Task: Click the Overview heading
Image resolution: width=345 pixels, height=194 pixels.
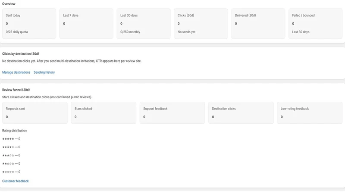Action: 9,4
